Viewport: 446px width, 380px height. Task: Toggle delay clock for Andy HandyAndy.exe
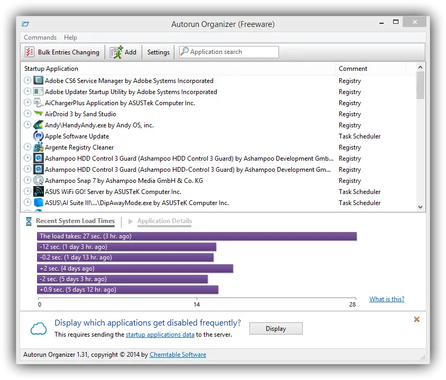coord(27,125)
